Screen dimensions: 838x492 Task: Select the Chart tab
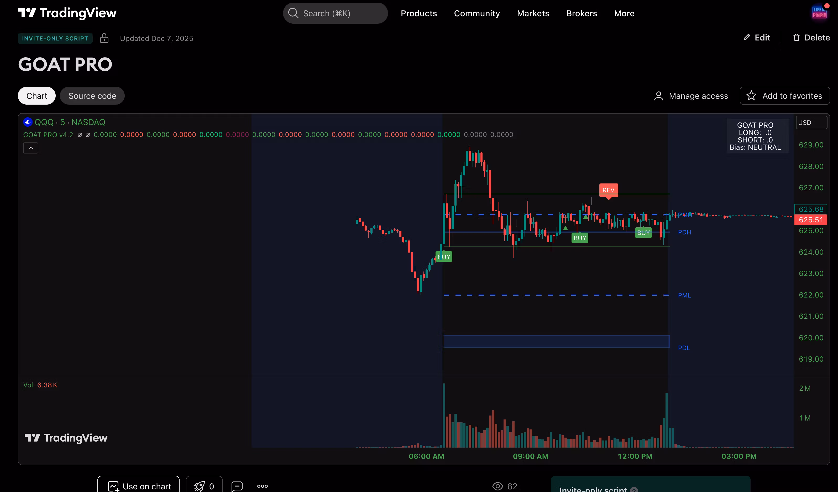[36, 96]
